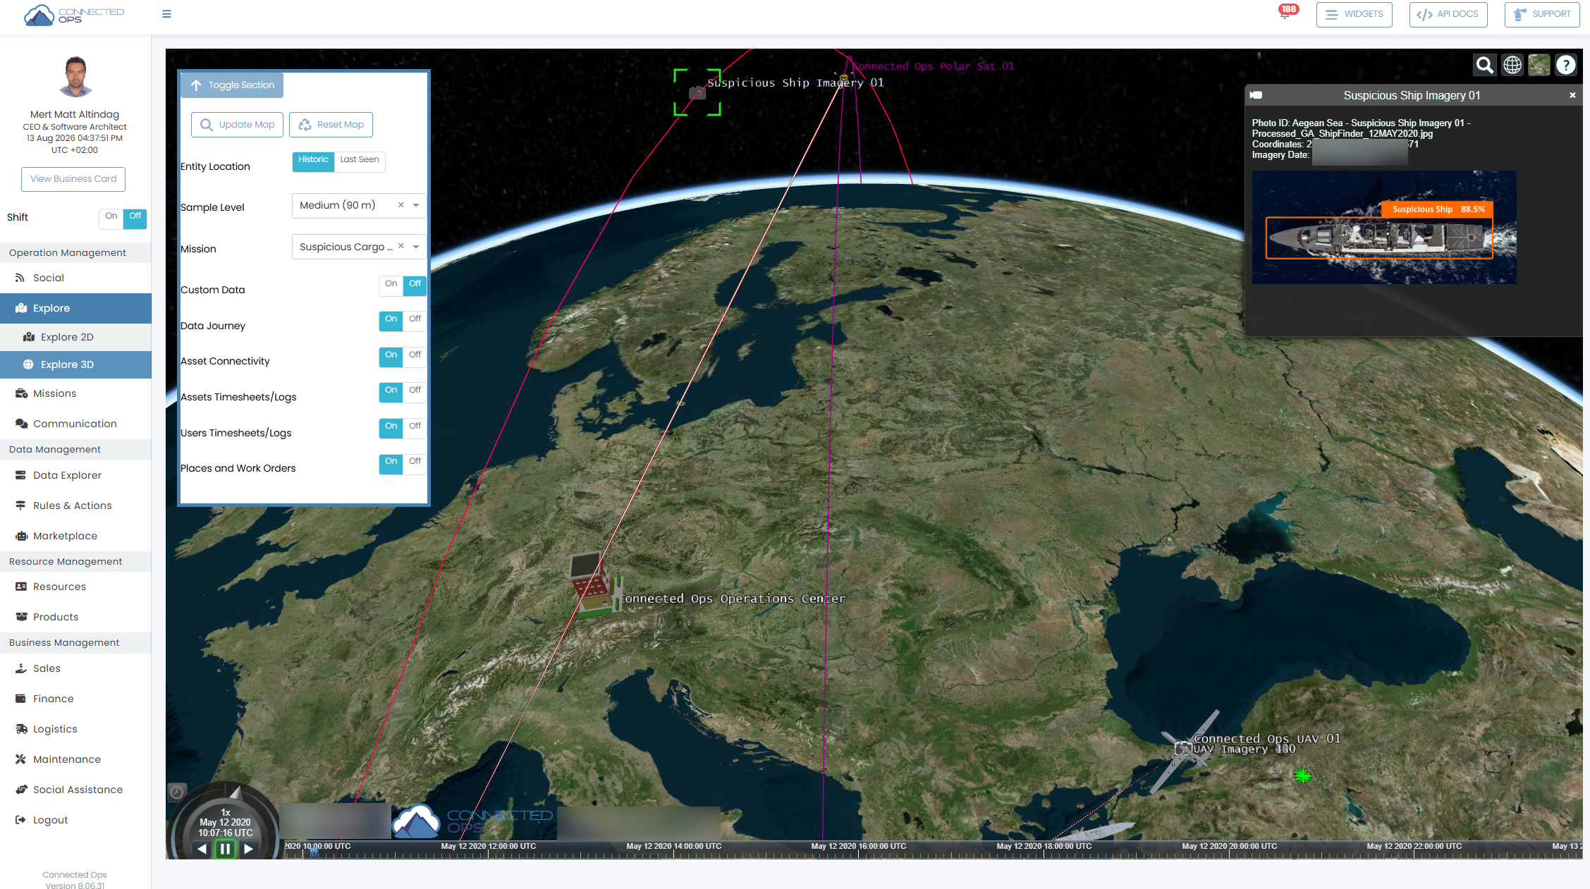
Task: Open Social Assistance from the sidebar
Action: coord(75,790)
